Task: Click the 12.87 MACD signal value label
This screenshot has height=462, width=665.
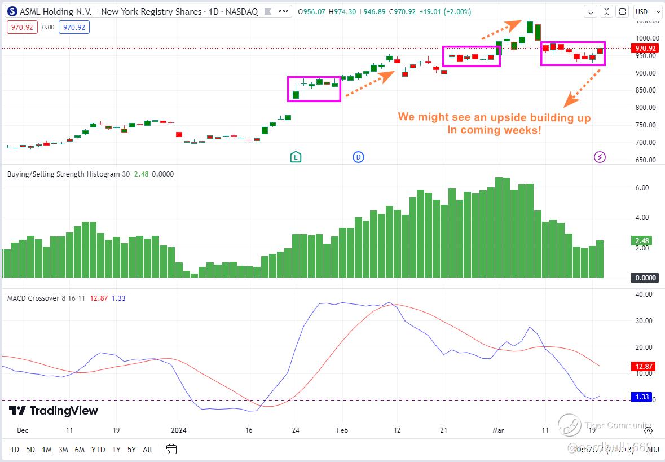Action: (x=644, y=366)
